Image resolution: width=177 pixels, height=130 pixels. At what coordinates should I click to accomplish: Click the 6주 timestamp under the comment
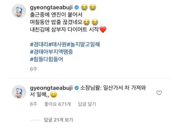(34, 104)
